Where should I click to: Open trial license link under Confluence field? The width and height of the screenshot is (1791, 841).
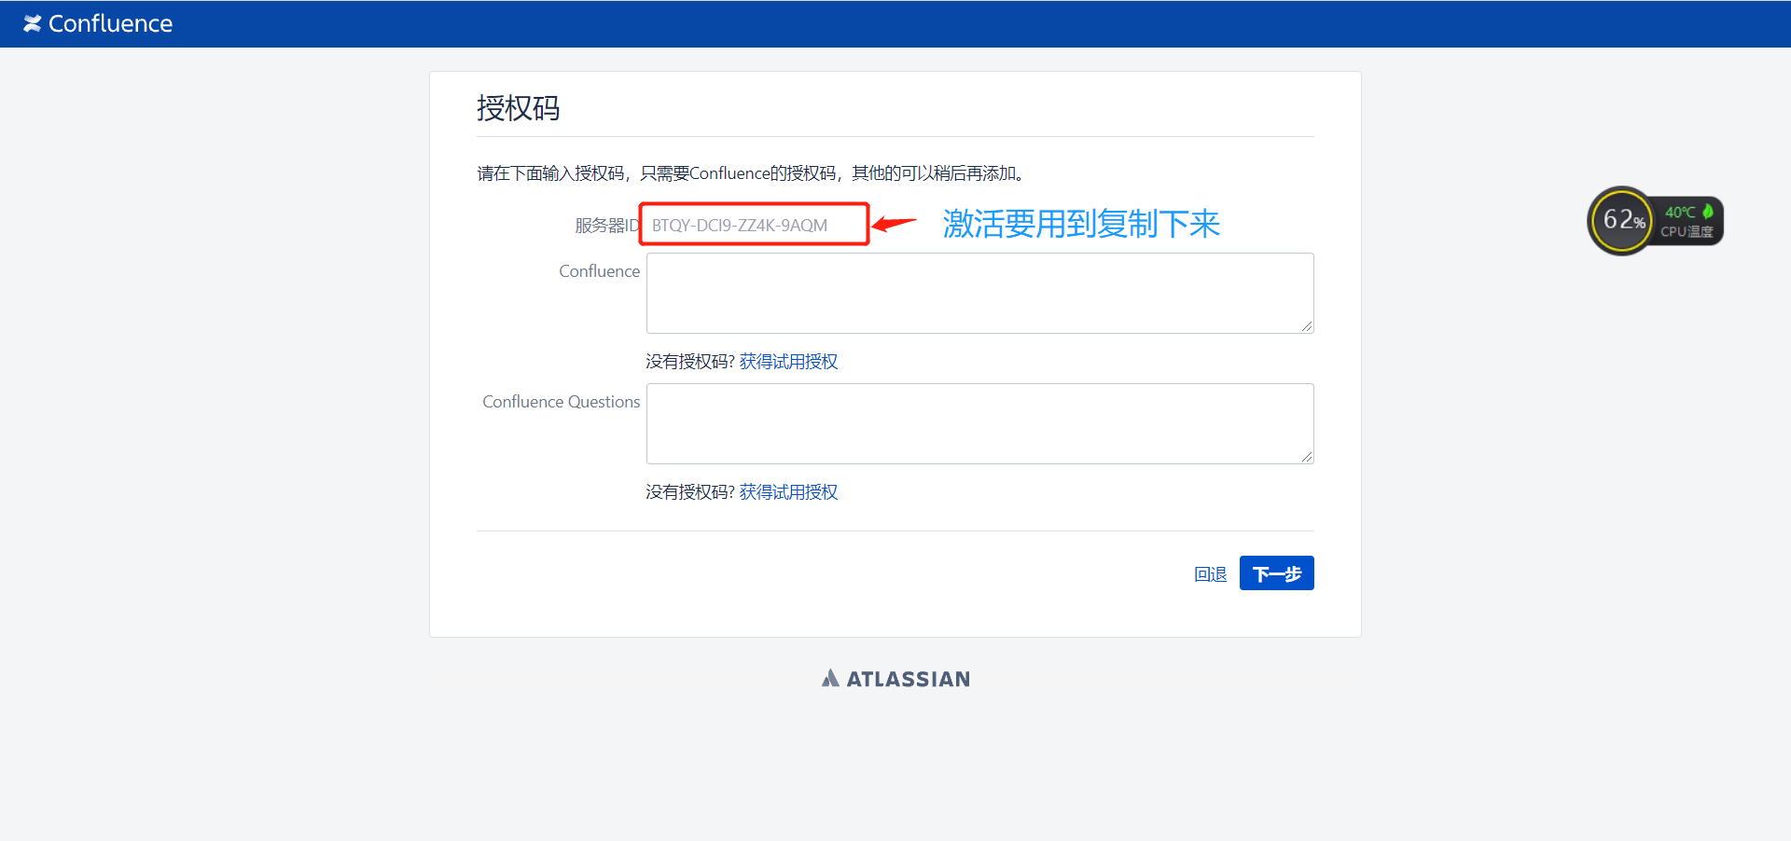coord(788,362)
